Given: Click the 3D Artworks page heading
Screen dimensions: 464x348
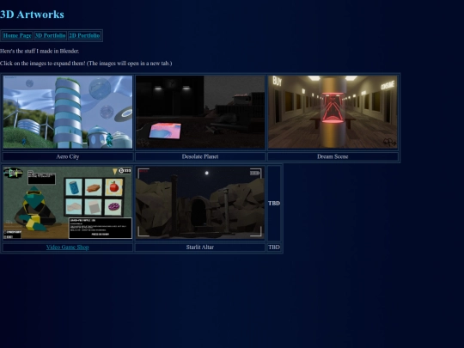Looking at the screenshot, I should pyautogui.click(x=32, y=15).
